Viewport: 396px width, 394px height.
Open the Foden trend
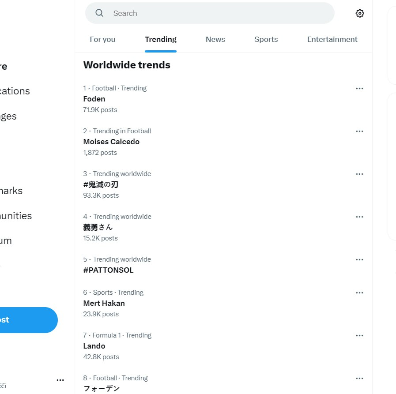[x=94, y=99]
